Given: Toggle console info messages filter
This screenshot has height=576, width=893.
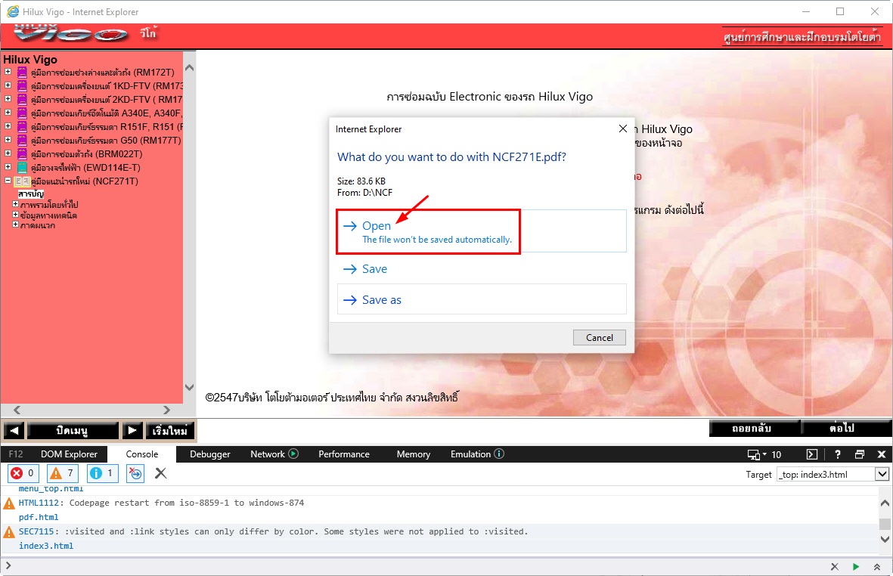Looking at the screenshot, I should [x=103, y=473].
